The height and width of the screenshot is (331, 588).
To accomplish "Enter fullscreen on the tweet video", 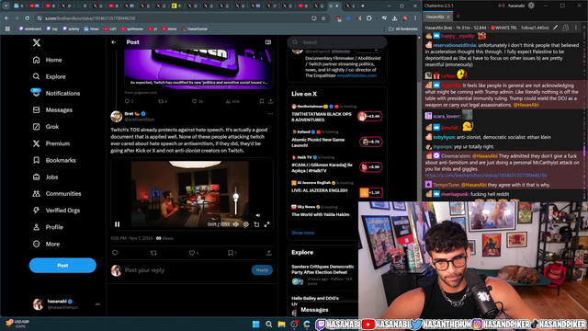I will click(x=267, y=224).
